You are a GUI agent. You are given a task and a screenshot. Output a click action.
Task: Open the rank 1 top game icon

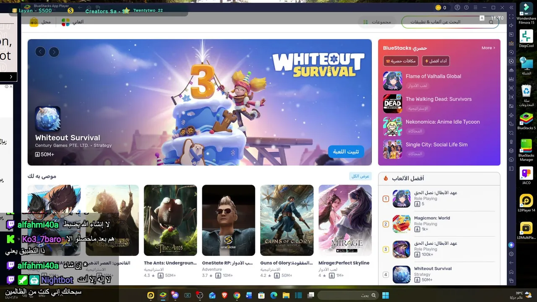401,199
